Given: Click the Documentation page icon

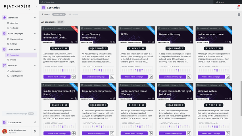Looking at the screenshot, I should pyautogui.click(x=4, y=122).
